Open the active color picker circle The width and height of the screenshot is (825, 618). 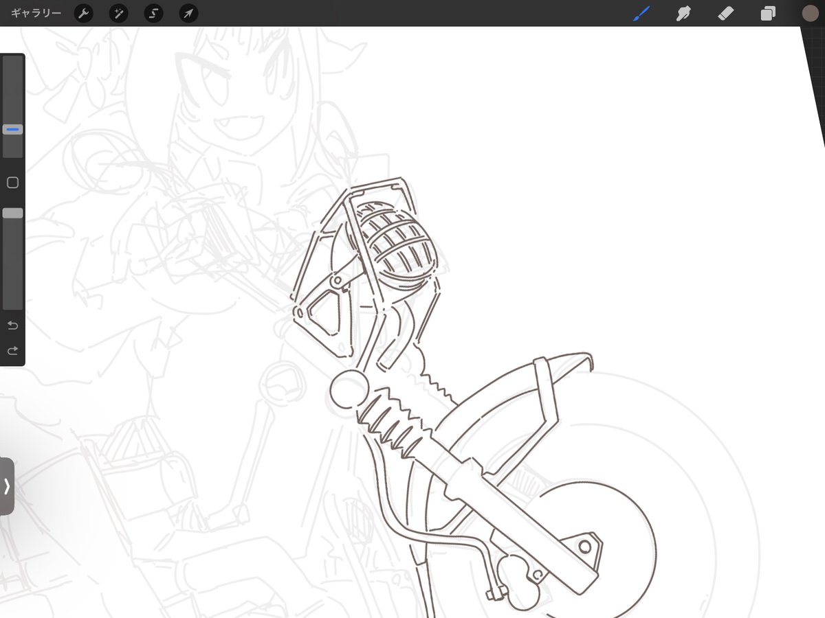[810, 13]
